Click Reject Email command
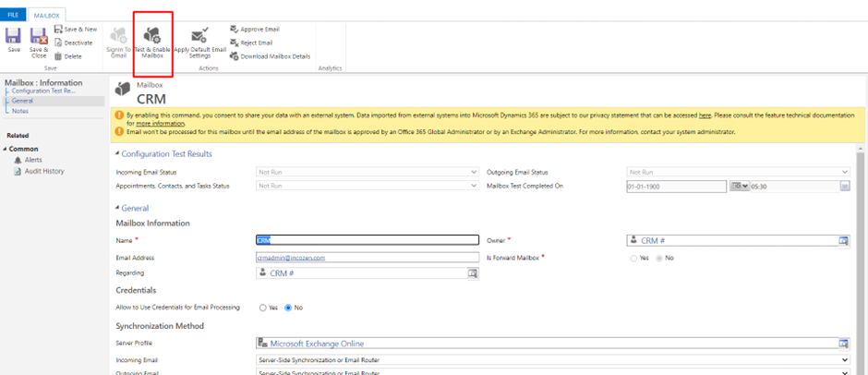Image resolution: width=868 pixels, height=375 pixels. pyautogui.click(x=251, y=42)
